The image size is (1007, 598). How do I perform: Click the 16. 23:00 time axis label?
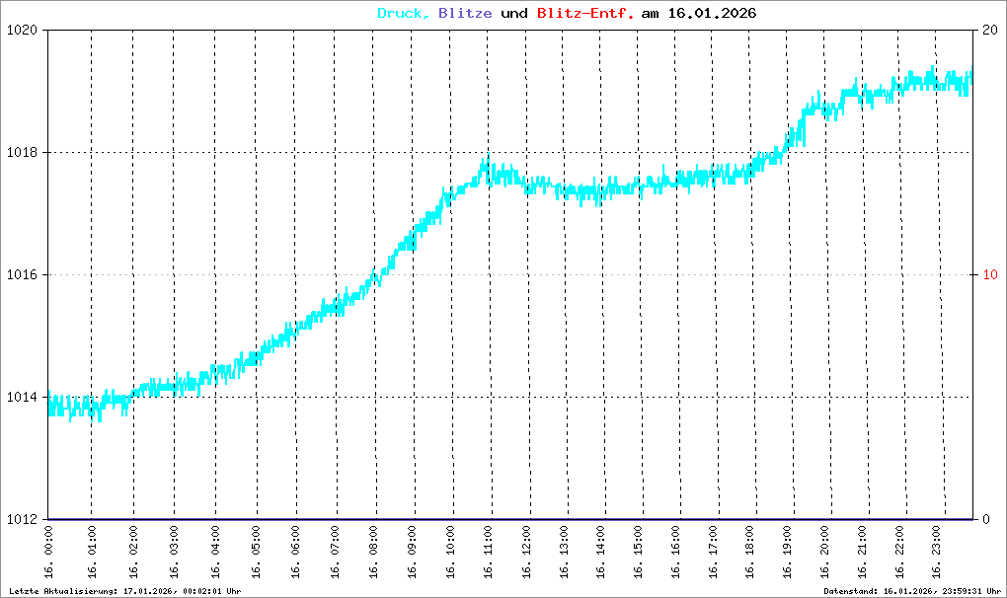click(935, 553)
